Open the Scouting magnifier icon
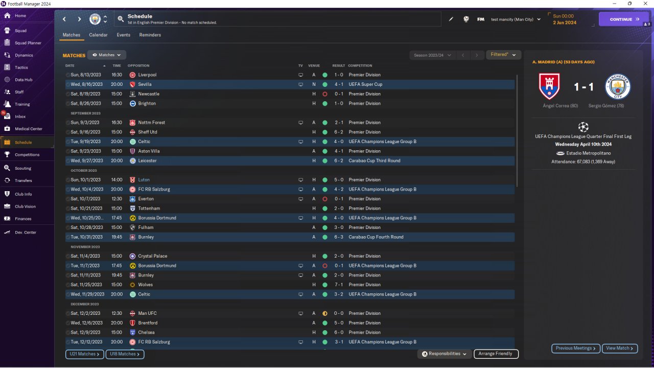This screenshot has width=654, height=368. (7, 168)
